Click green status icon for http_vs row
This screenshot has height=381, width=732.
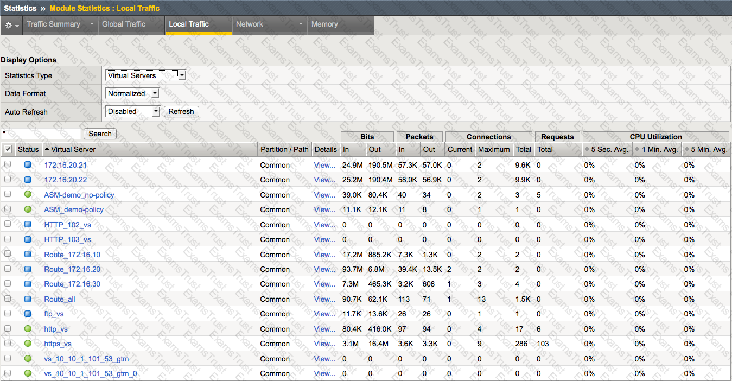pyautogui.click(x=28, y=328)
